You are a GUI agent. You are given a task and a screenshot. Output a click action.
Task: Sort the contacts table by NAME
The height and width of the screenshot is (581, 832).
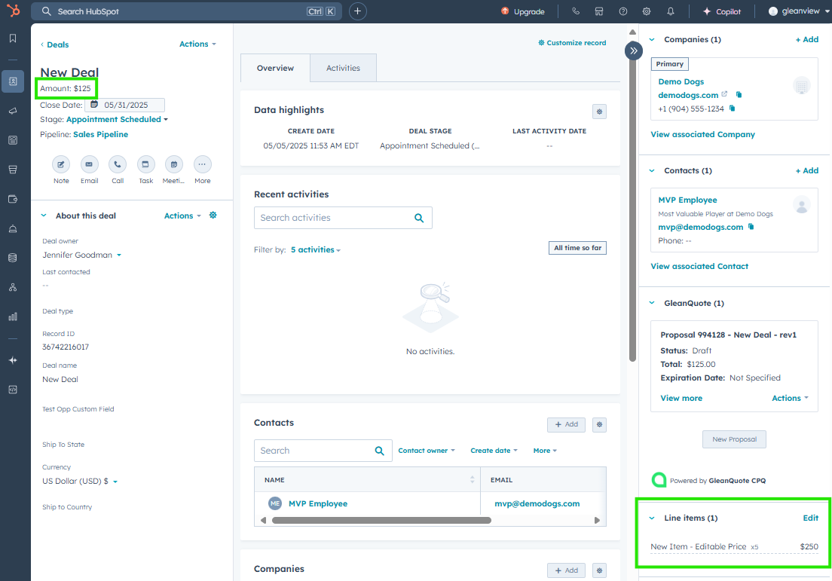(472, 480)
